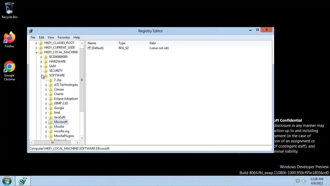Click the volume speaker tray icon

tap(304, 181)
